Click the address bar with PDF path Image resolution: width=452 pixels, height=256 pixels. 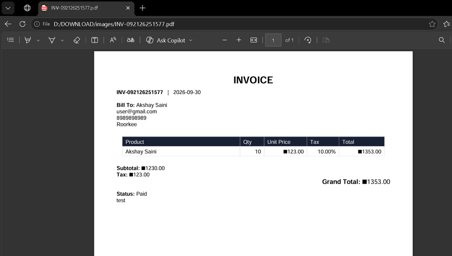click(x=234, y=24)
